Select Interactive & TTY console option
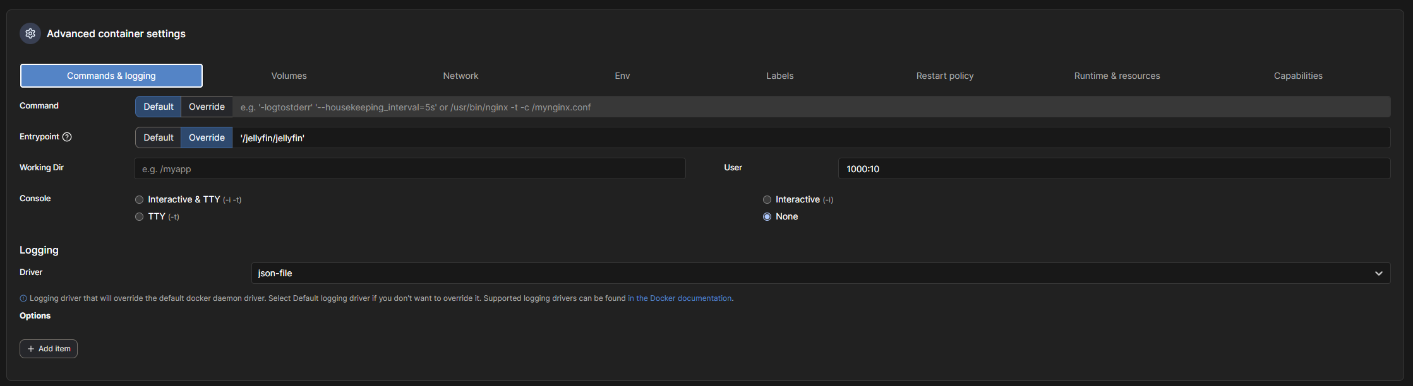The image size is (1413, 386). tap(140, 199)
